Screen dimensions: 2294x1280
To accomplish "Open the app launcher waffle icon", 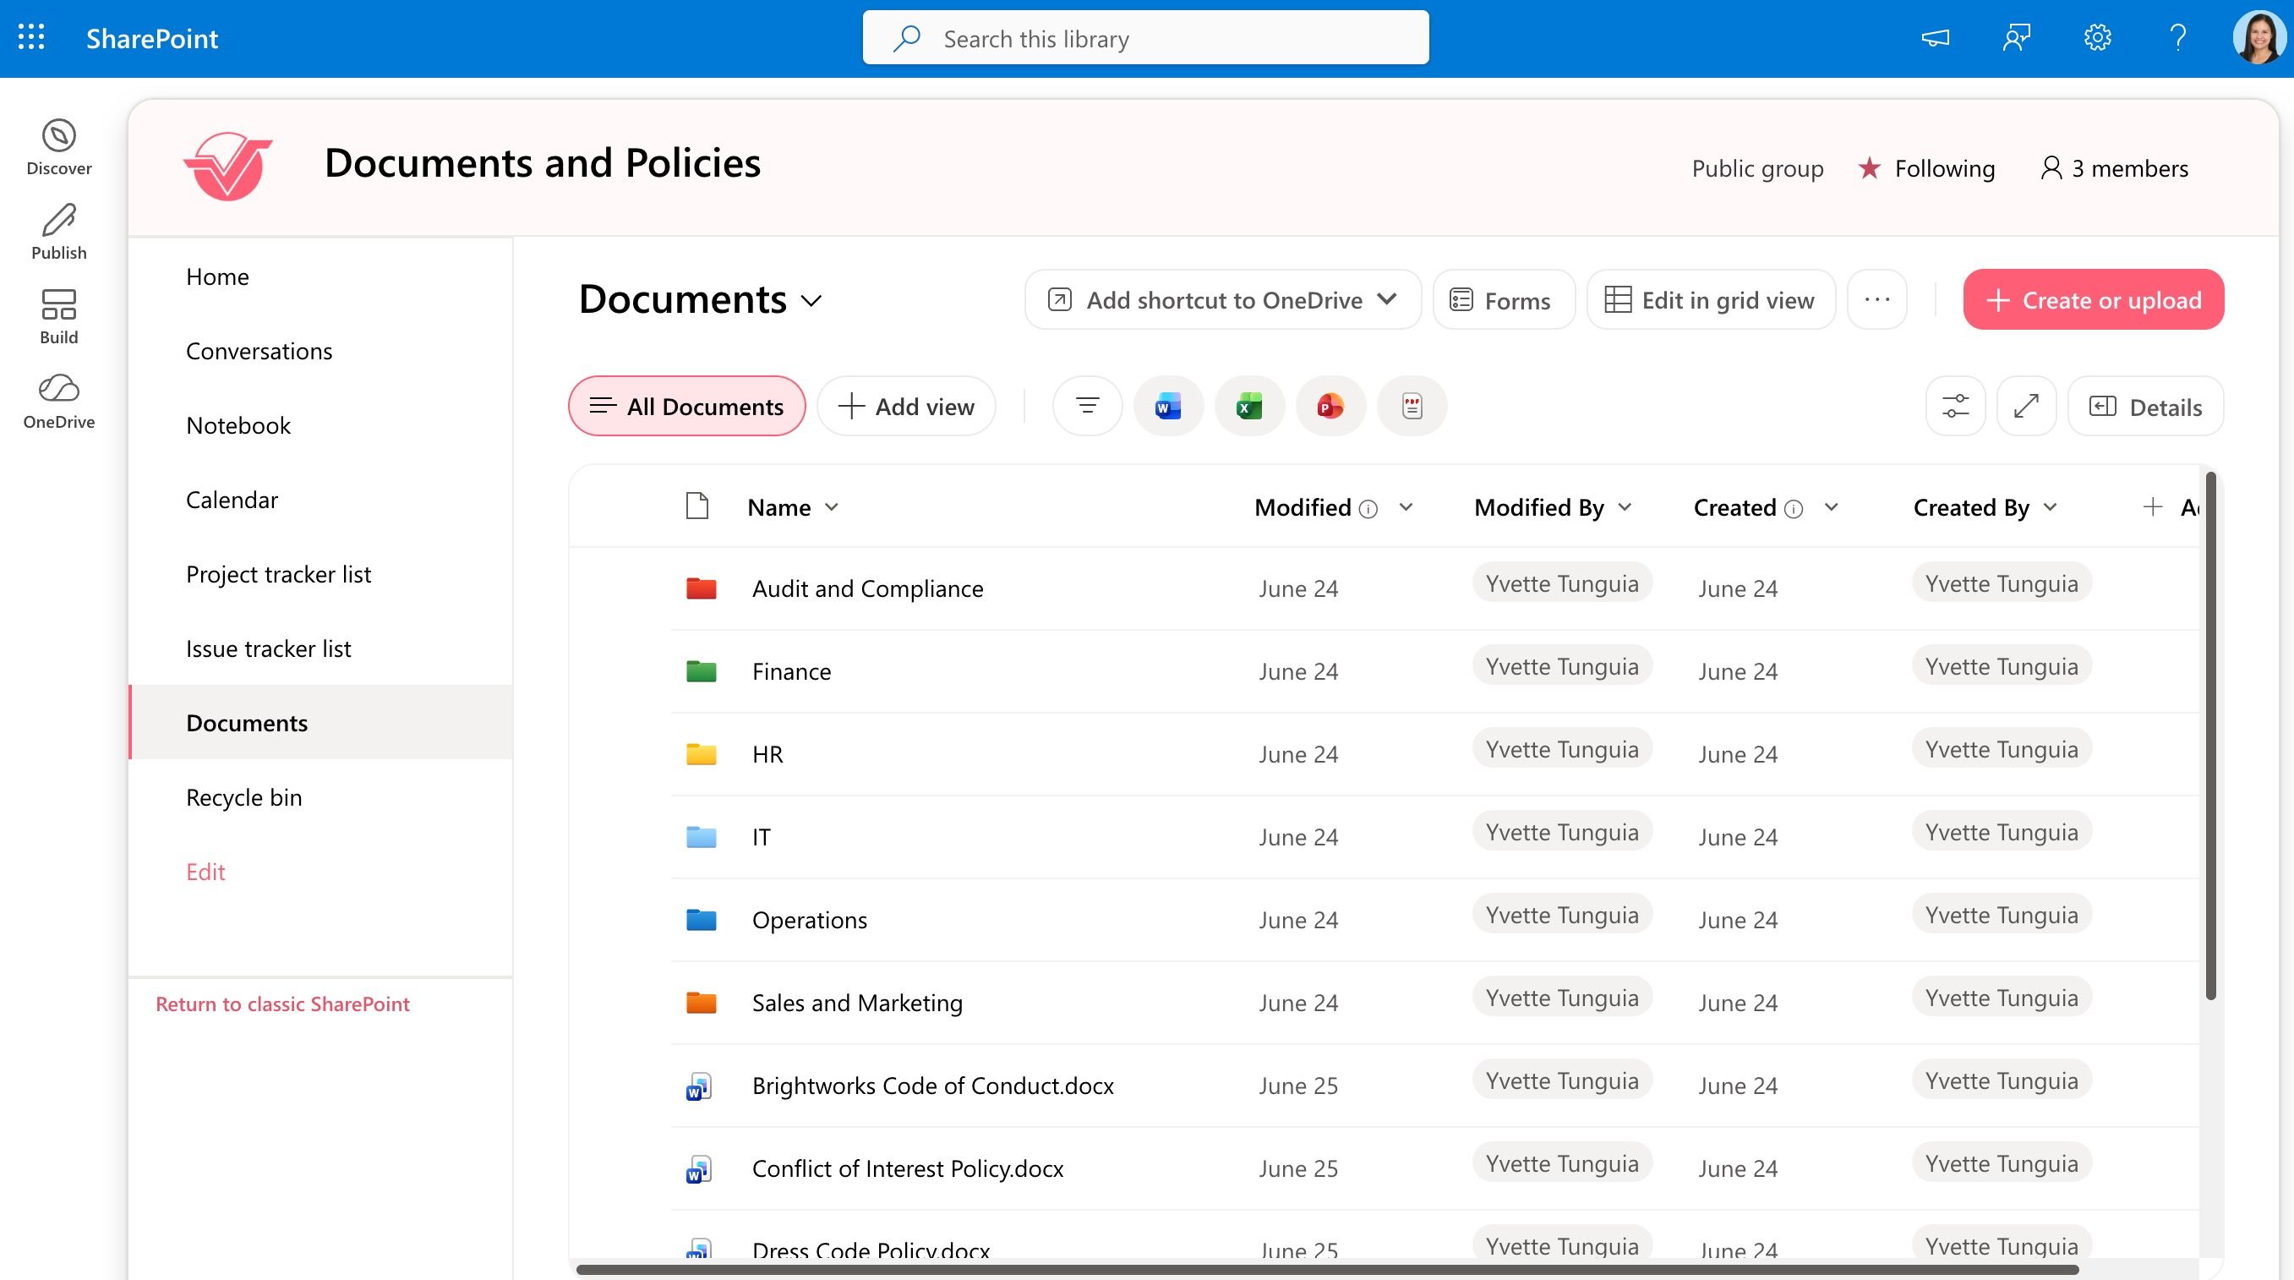I will tap(31, 37).
